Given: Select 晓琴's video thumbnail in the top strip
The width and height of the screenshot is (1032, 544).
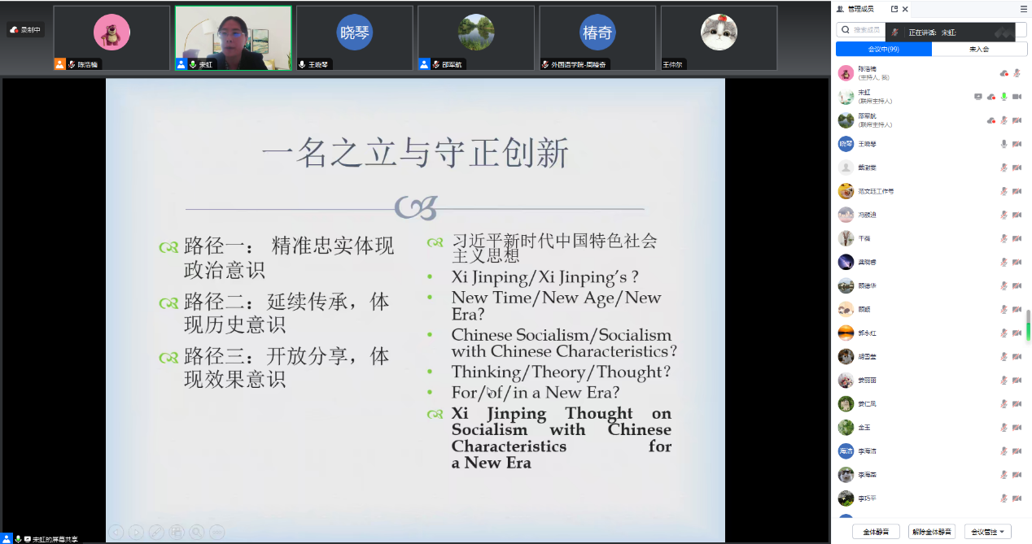Looking at the screenshot, I should (x=354, y=37).
